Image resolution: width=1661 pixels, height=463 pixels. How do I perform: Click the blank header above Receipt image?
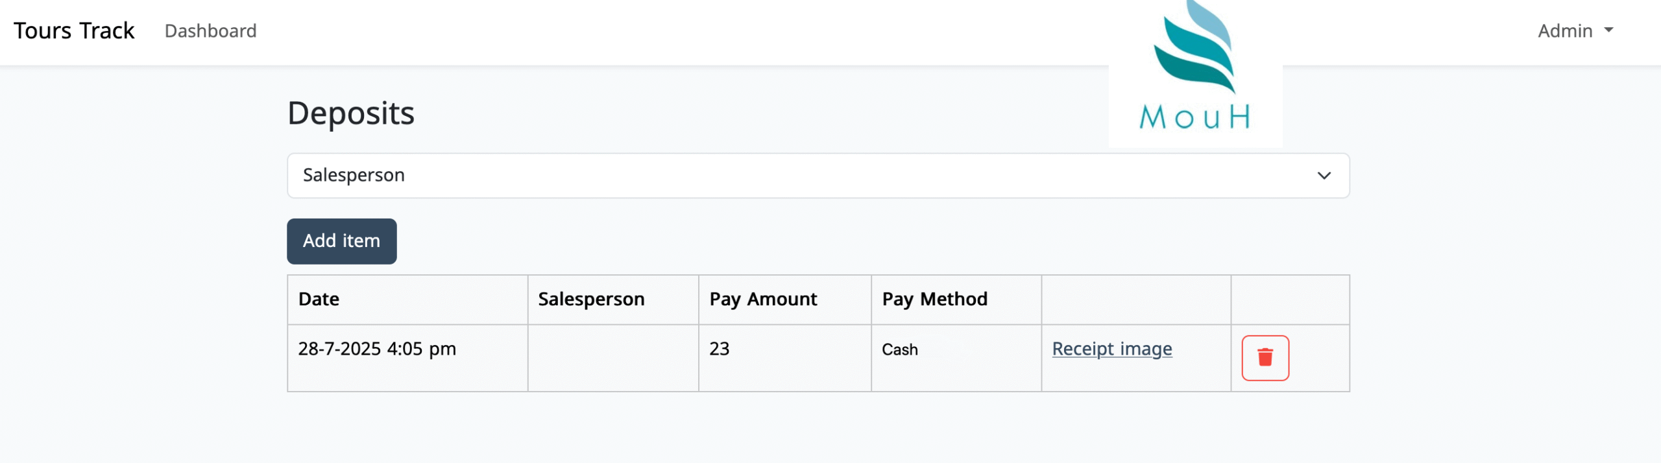point(1135,300)
